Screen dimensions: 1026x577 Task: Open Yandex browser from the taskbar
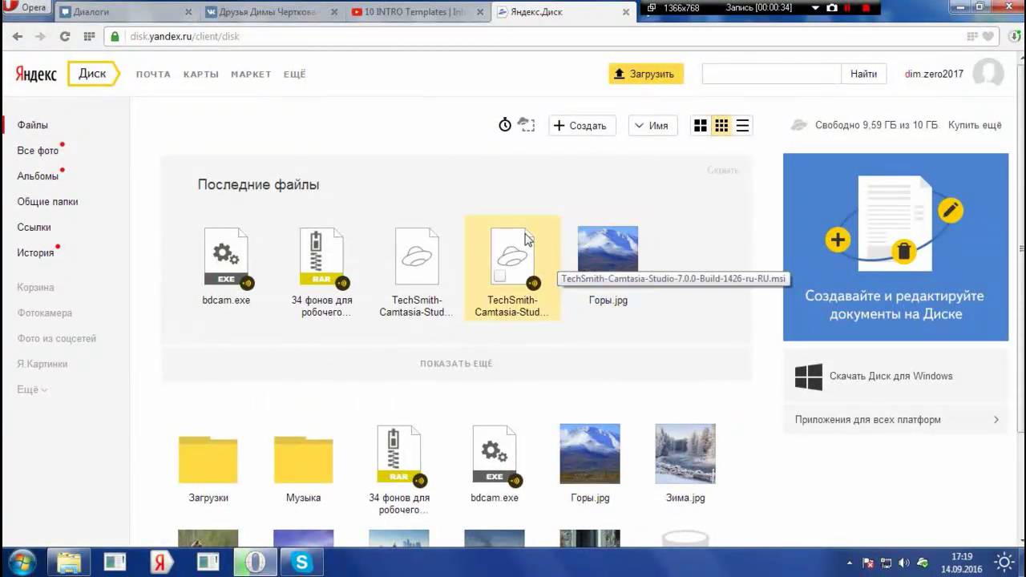(161, 563)
